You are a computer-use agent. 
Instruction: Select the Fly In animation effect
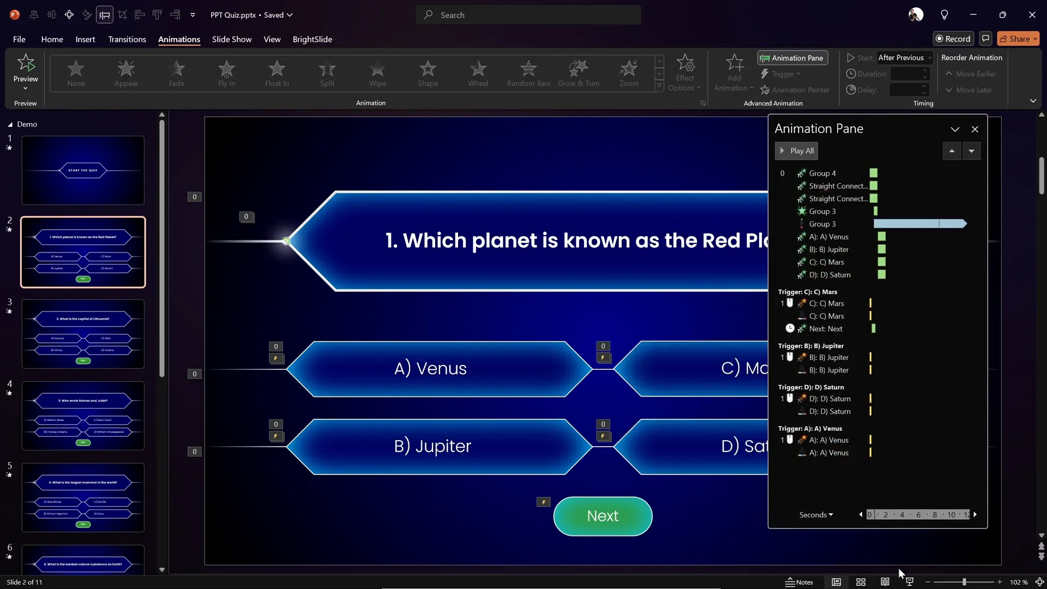(226, 73)
